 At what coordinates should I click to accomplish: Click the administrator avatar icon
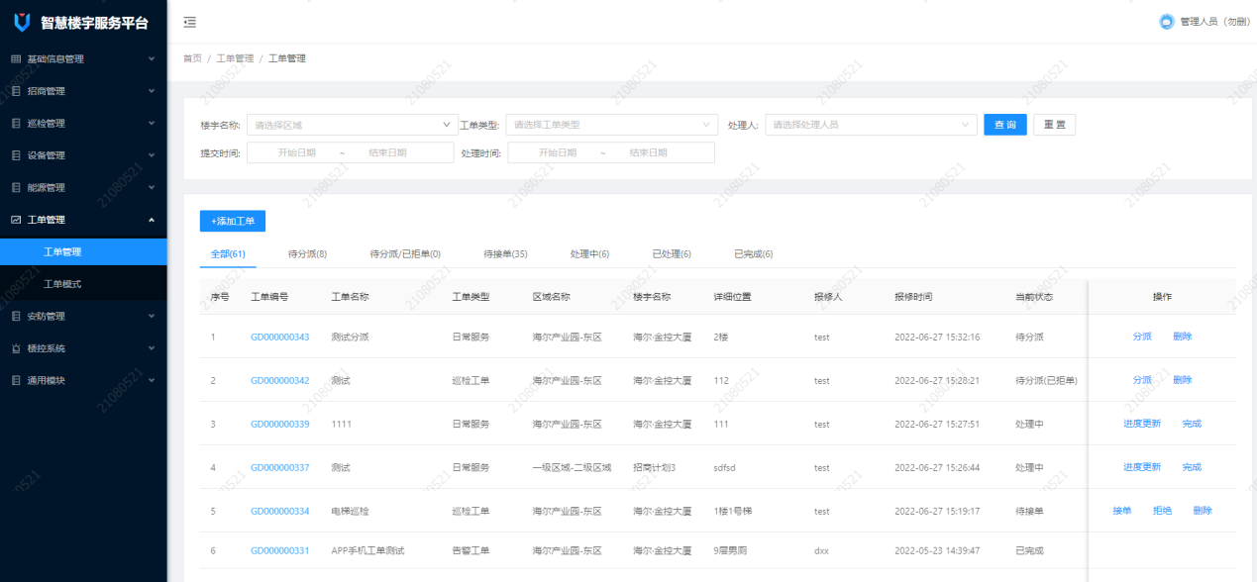click(x=1166, y=22)
